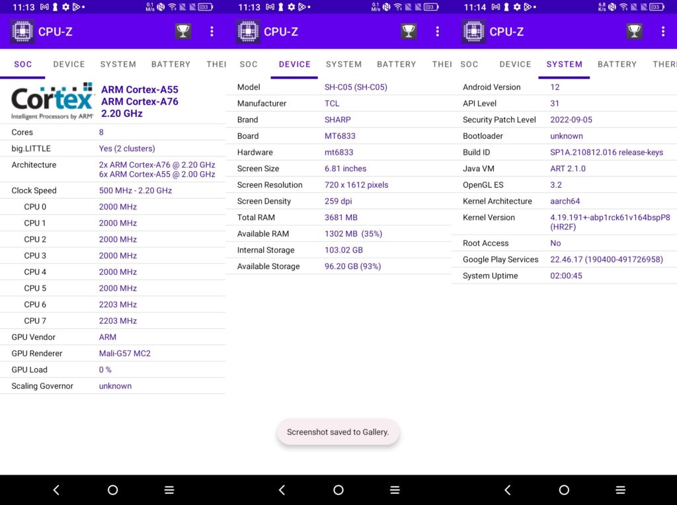Switch to the DEVICE tab on the SOC screen
The height and width of the screenshot is (505, 677).
tap(69, 64)
